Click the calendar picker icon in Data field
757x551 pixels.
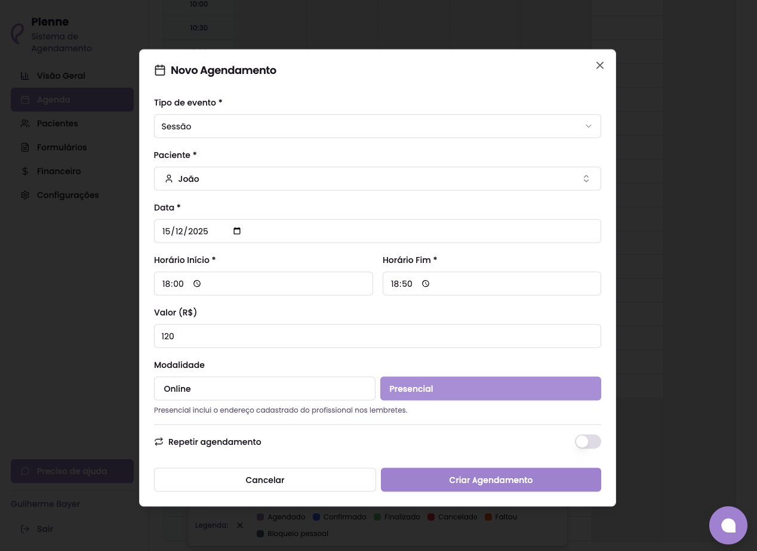[x=237, y=231]
